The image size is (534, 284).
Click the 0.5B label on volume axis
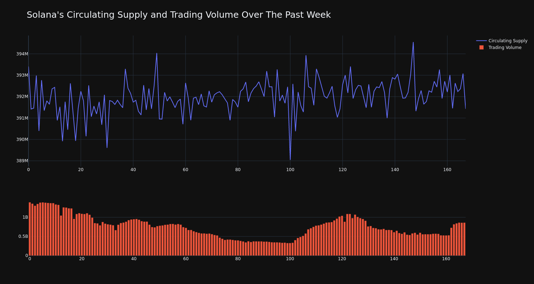pyautogui.click(x=23, y=236)
